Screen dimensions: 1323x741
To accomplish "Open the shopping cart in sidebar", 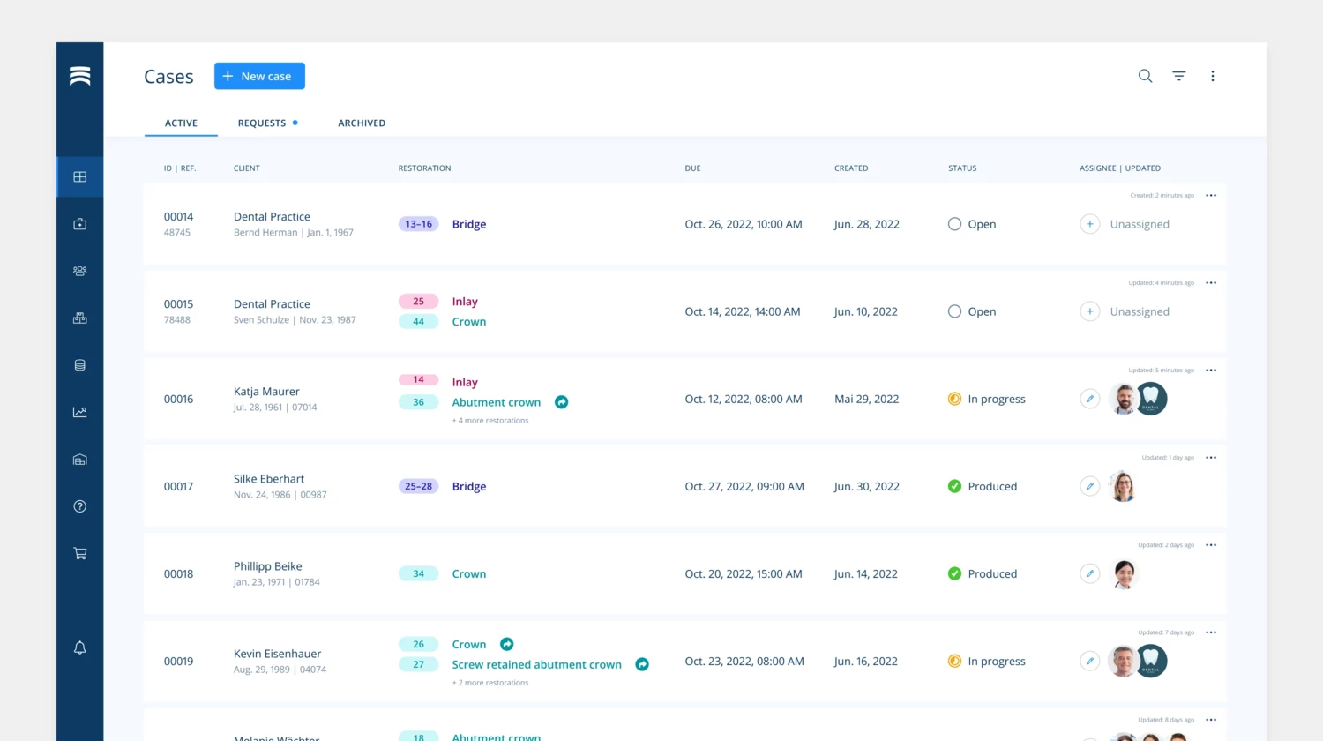I will pos(80,553).
